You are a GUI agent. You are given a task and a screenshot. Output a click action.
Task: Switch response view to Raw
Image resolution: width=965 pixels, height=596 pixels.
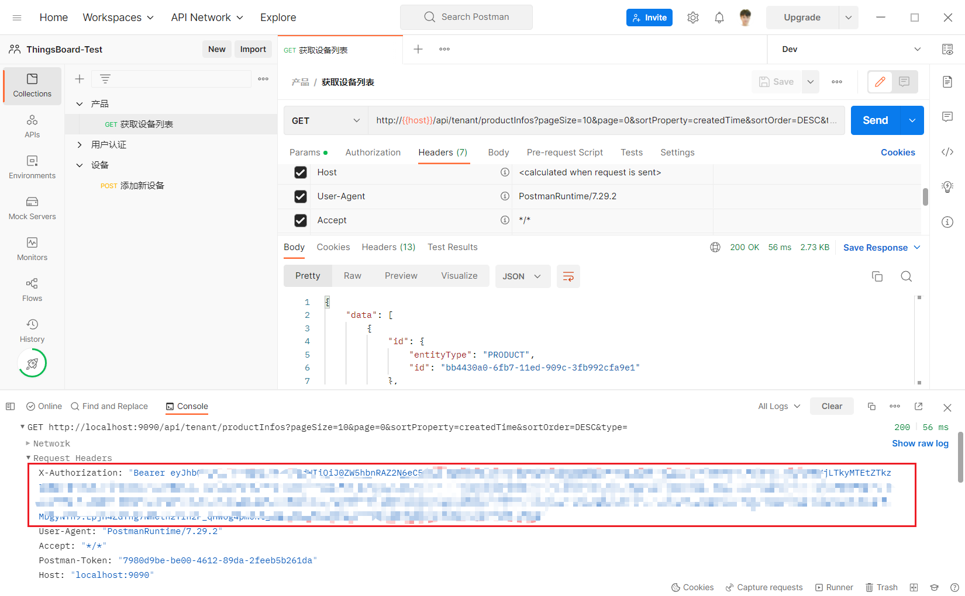353,276
